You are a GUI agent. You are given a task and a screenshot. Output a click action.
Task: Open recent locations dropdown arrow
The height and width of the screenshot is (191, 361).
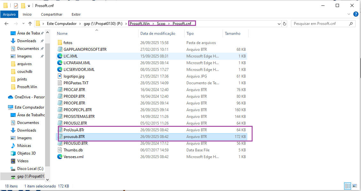[23, 23]
